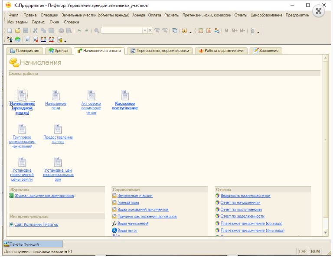Open Групповое формирование начислений icon
The height and width of the screenshot is (257, 333).
22,129
